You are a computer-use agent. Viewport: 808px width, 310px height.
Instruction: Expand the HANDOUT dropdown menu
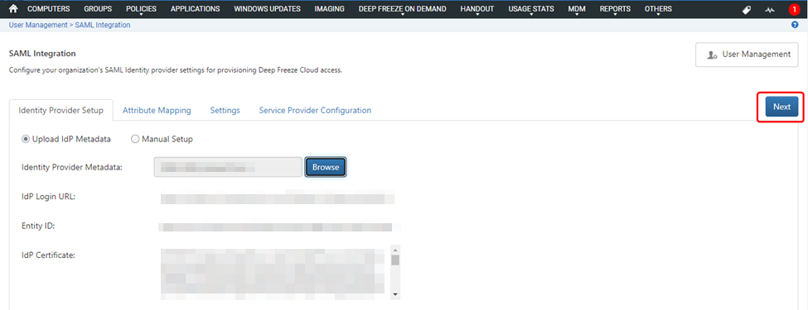pos(477,9)
